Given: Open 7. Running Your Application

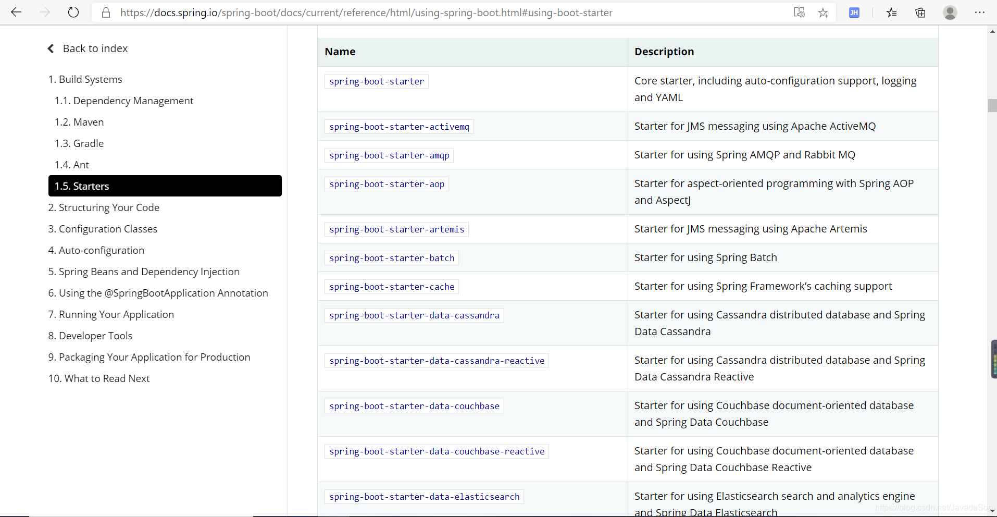Looking at the screenshot, I should click(x=111, y=314).
